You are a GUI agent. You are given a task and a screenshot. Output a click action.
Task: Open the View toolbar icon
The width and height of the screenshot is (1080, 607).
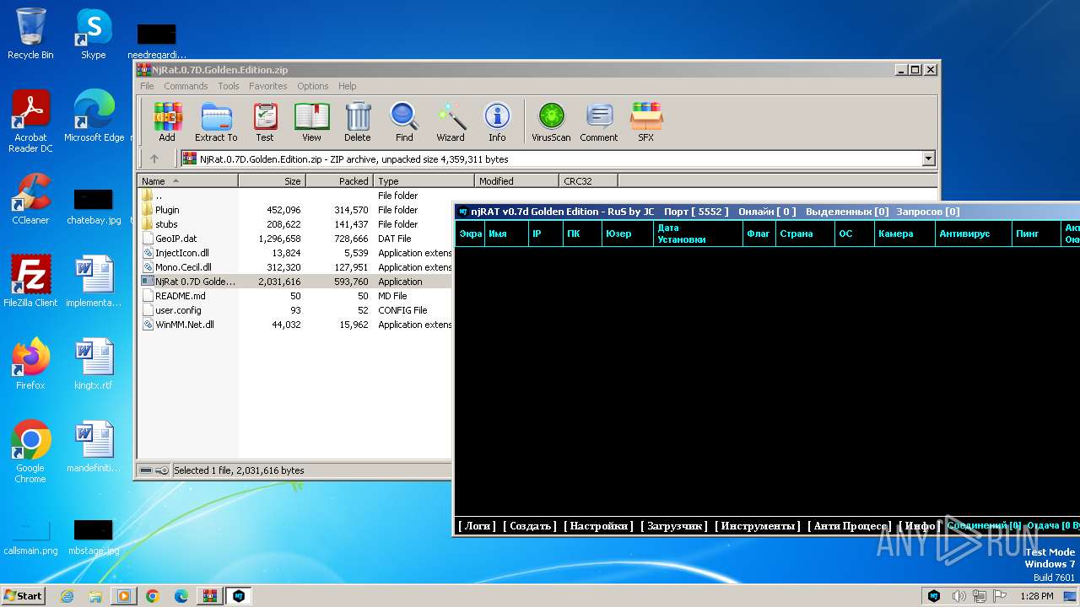click(x=311, y=122)
